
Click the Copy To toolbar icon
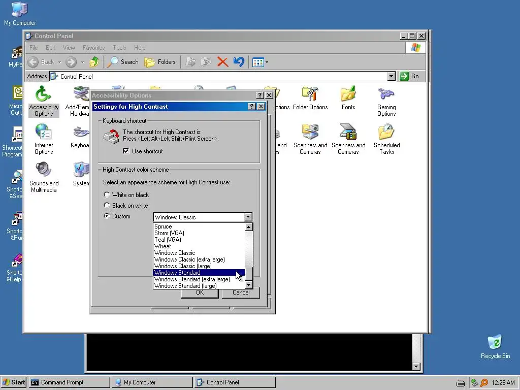click(206, 62)
